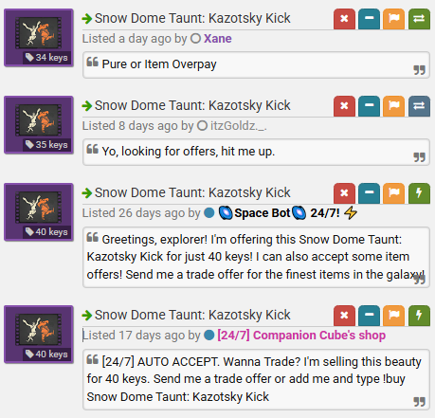Open [24/7] Companion Cube's shop profile
This screenshot has height=418, width=435.
click(x=301, y=336)
